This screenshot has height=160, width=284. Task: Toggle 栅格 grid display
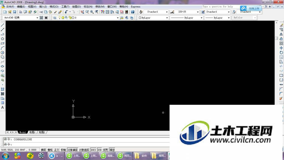point(50,150)
